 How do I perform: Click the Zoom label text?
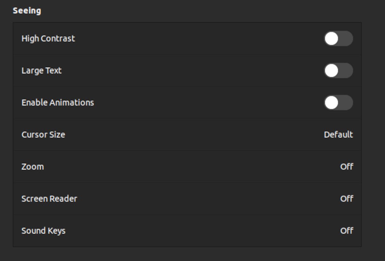coord(33,167)
